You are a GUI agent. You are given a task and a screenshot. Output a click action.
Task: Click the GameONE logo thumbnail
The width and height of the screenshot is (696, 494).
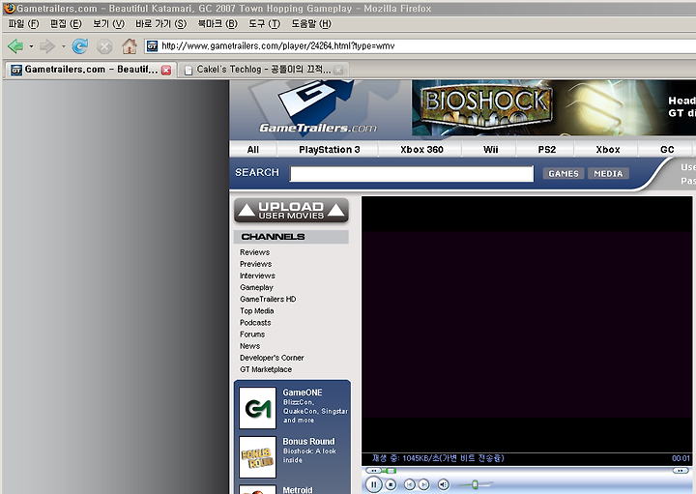coord(257,408)
